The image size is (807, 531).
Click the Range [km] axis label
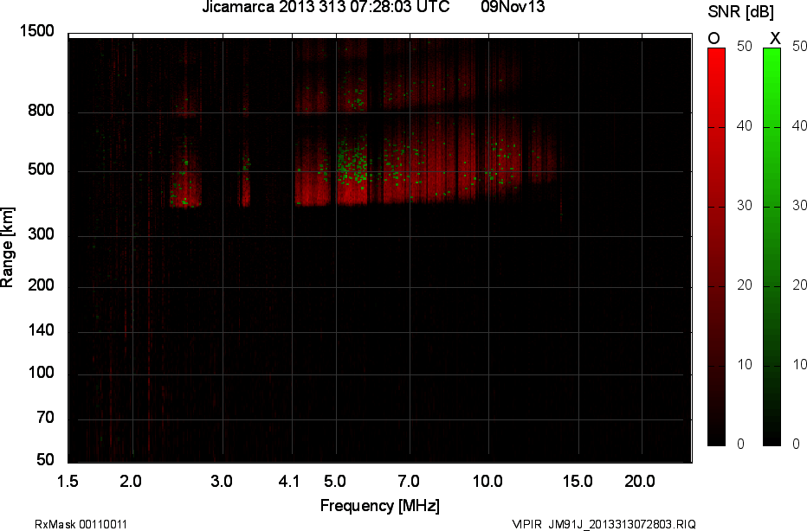tap(8, 247)
